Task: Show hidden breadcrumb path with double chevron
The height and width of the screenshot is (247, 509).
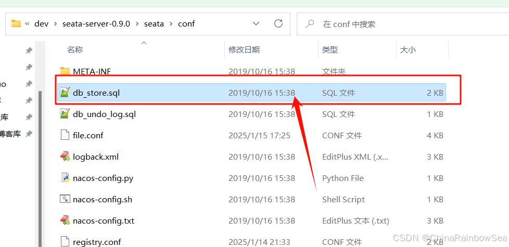Action: pyautogui.click(x=27, y=24)
